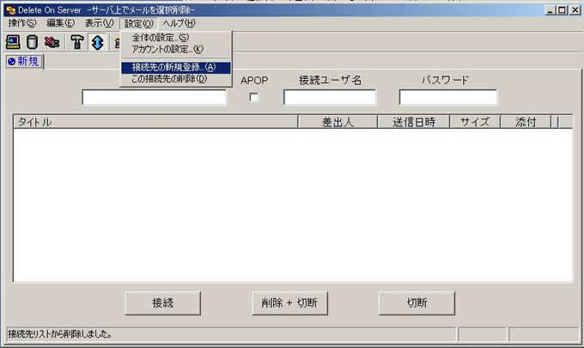Click the Delete On Server title bar icon
The width and height of the screenshot is (584, 348).
coord(10,10)
